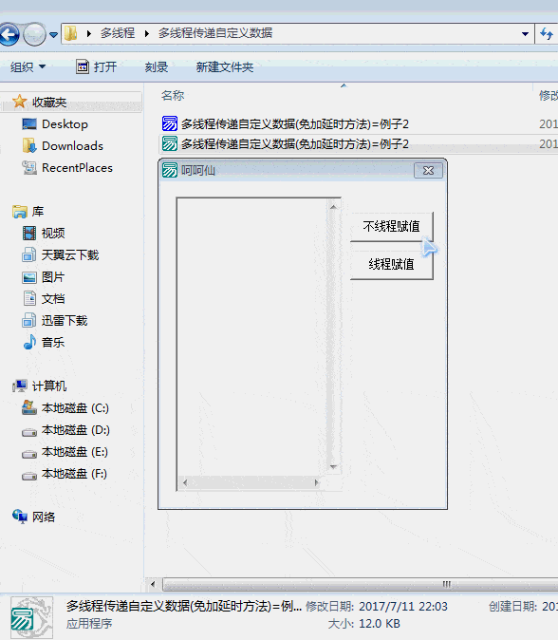Screen dimensions: 558x640
Task: Click the 收藏夹 star icon
Action: coord(19,102)
